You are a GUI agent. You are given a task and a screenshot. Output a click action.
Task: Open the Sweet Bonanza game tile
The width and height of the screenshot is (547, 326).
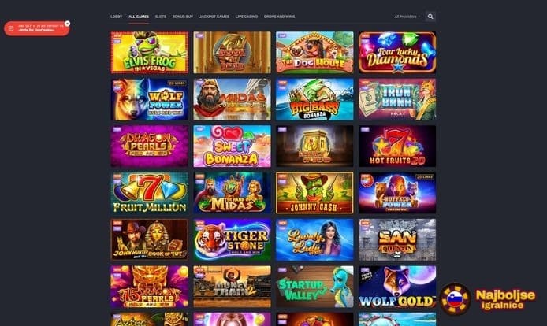coord(232,146)
